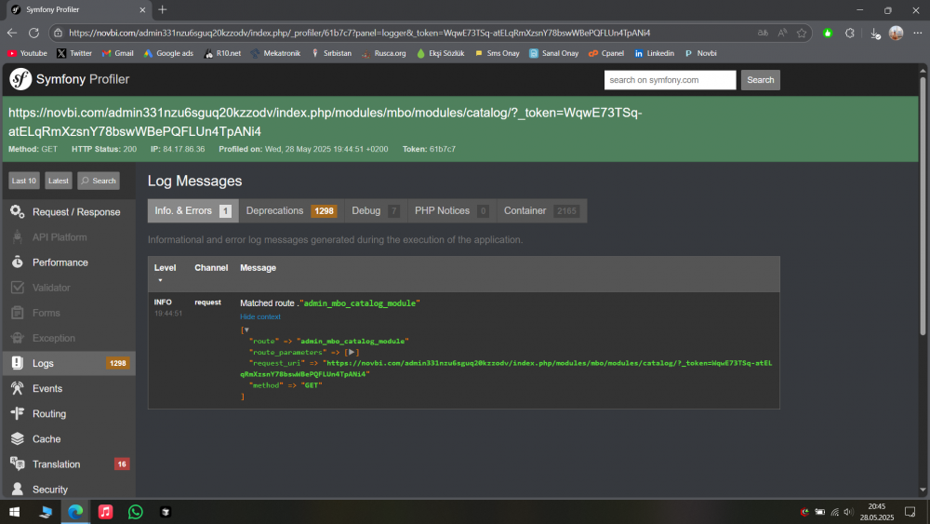
Task: Click Search button next to symfony.com field
Action: coord(761,79)
